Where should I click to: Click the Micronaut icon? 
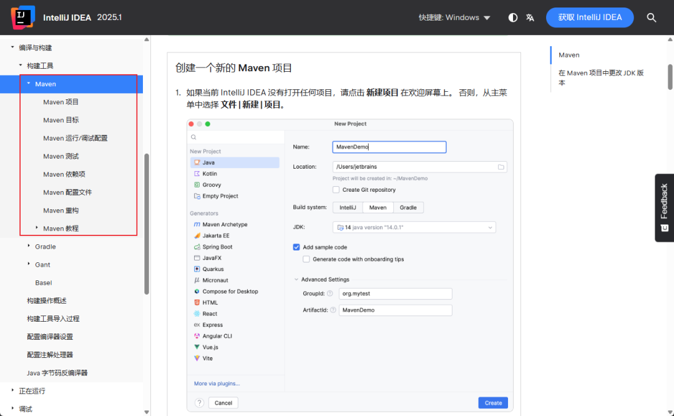[x=197, y=280]
